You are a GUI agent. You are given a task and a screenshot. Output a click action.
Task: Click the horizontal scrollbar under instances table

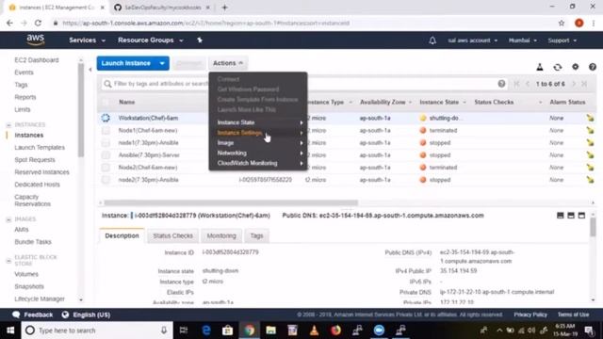(231, 202)
